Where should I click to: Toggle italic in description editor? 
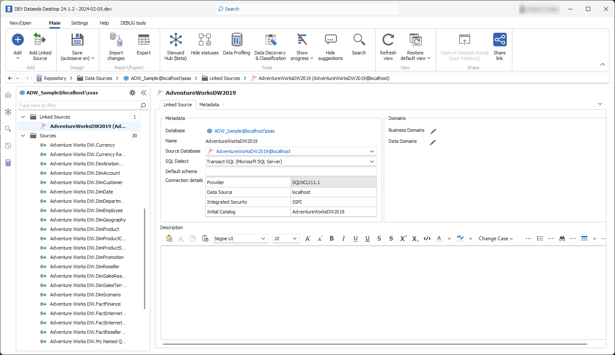click(344, 239)
